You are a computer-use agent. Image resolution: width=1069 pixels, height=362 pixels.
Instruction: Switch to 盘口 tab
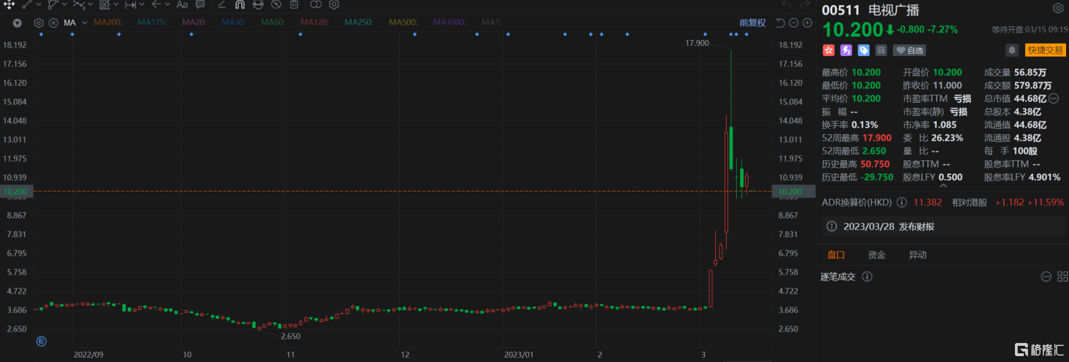(x=835, y=255)
